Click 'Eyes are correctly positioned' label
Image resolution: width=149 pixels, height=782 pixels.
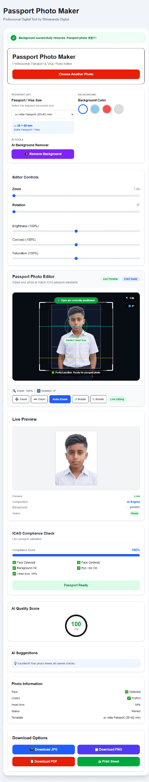(76, 301)
